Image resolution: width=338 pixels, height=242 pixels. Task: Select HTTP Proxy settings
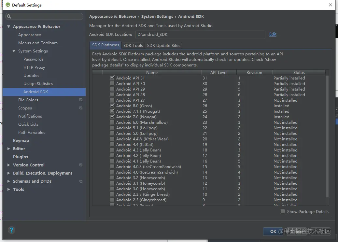[x=34, y=67]
